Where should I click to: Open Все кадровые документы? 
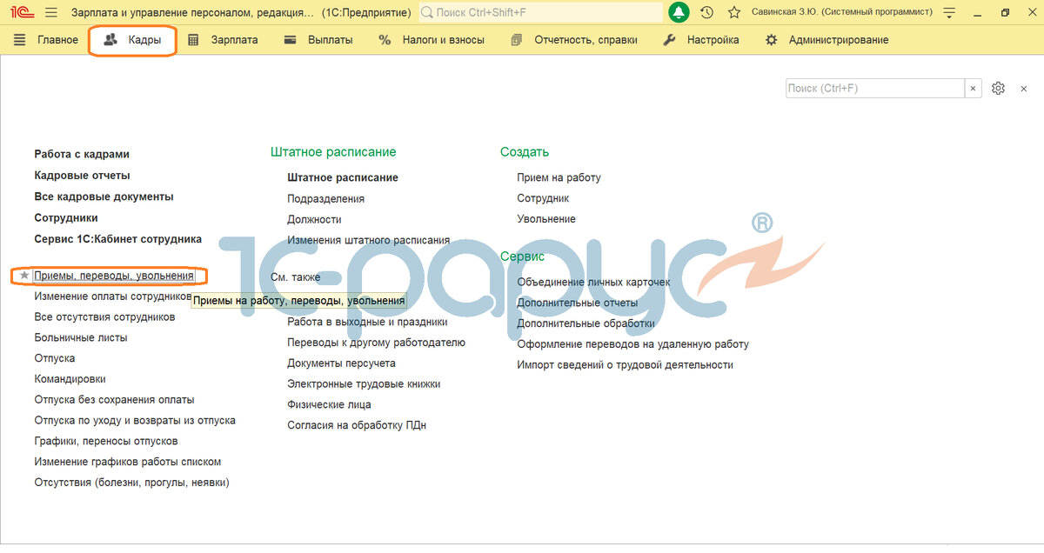104,197
